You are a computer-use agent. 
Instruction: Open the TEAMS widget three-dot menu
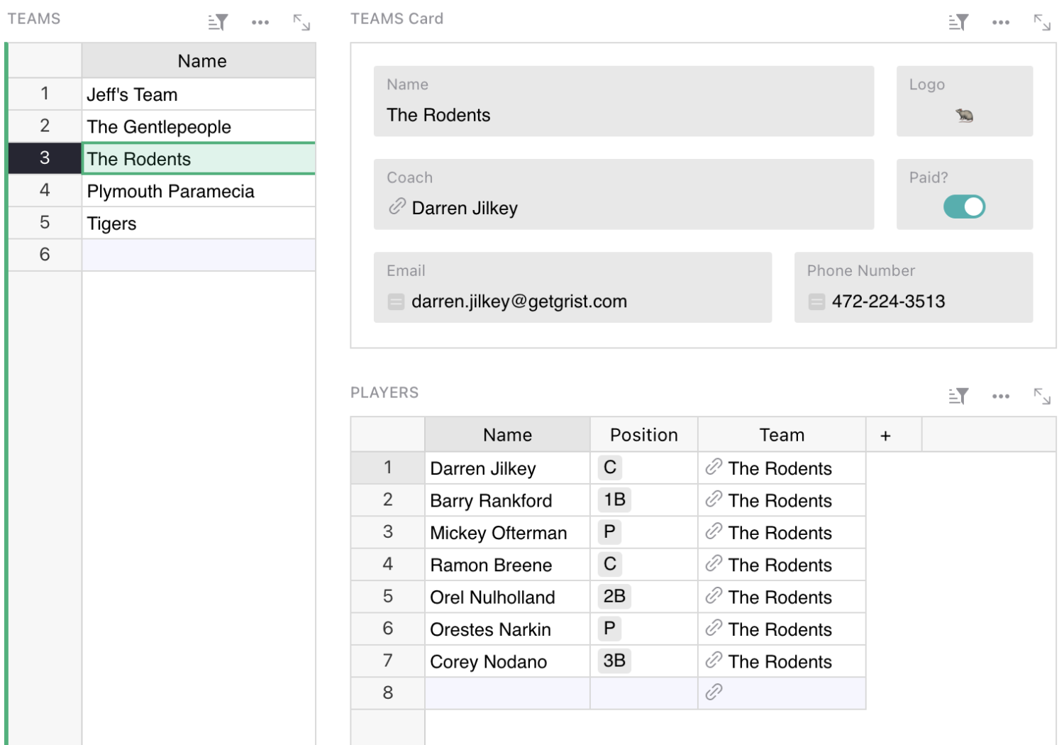point(260,23)
